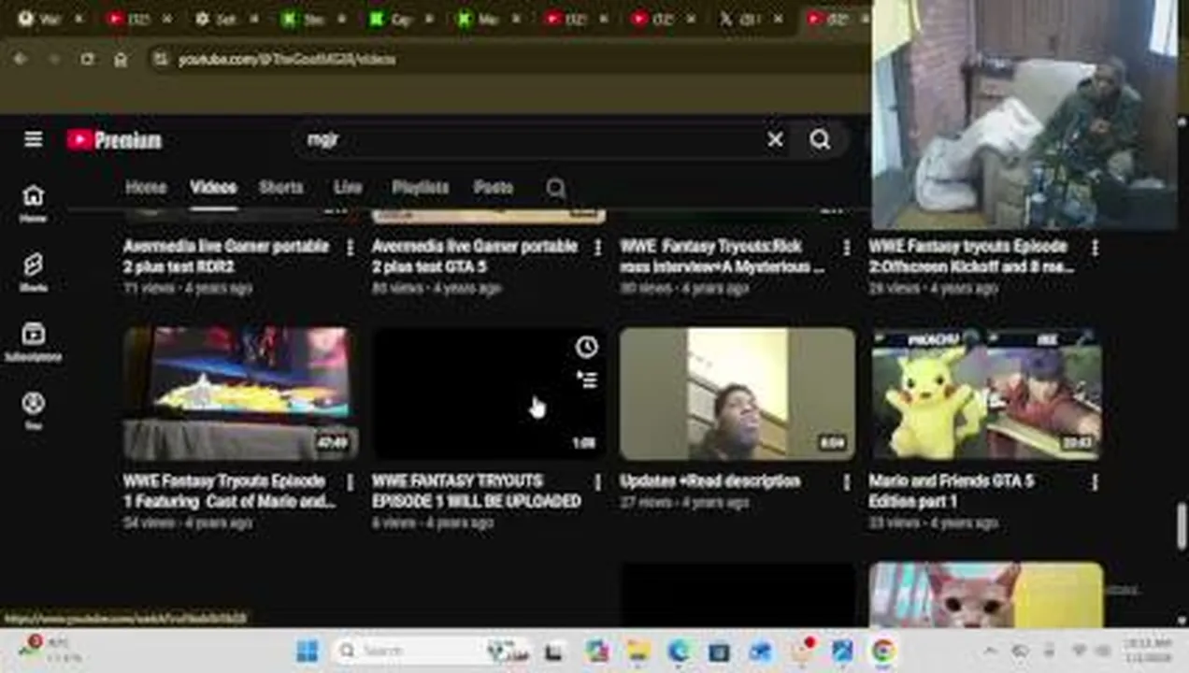Open options for Updates +Read description video

[847, 482]
